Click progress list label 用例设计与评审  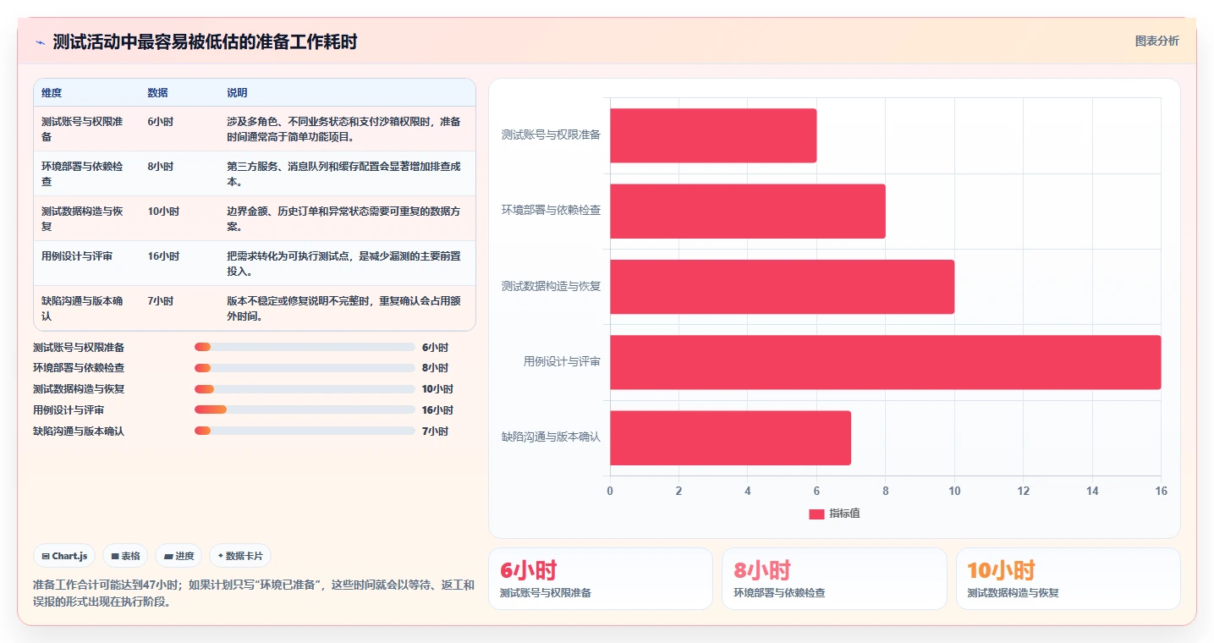coord(69,410)
